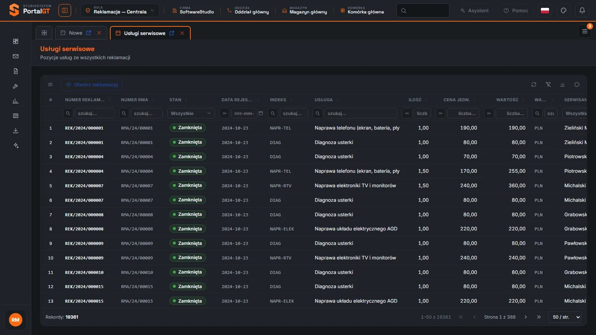The width and height of the screenshot is (596, 335).
Task: Open the hamburger menu with the badge 3
Action: click(x=585, y=31)
